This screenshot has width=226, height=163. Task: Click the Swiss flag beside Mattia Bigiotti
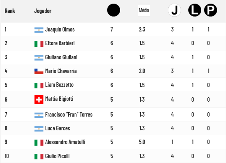click(39, 100)
